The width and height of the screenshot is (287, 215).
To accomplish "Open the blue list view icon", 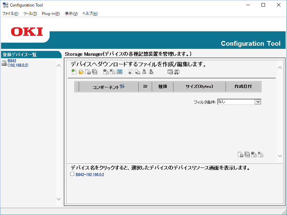I will pos(120,72).
